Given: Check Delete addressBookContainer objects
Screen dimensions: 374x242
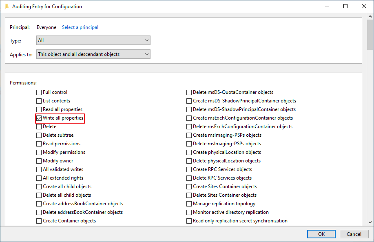Looking at the screenshot, I should coord(39,212).
